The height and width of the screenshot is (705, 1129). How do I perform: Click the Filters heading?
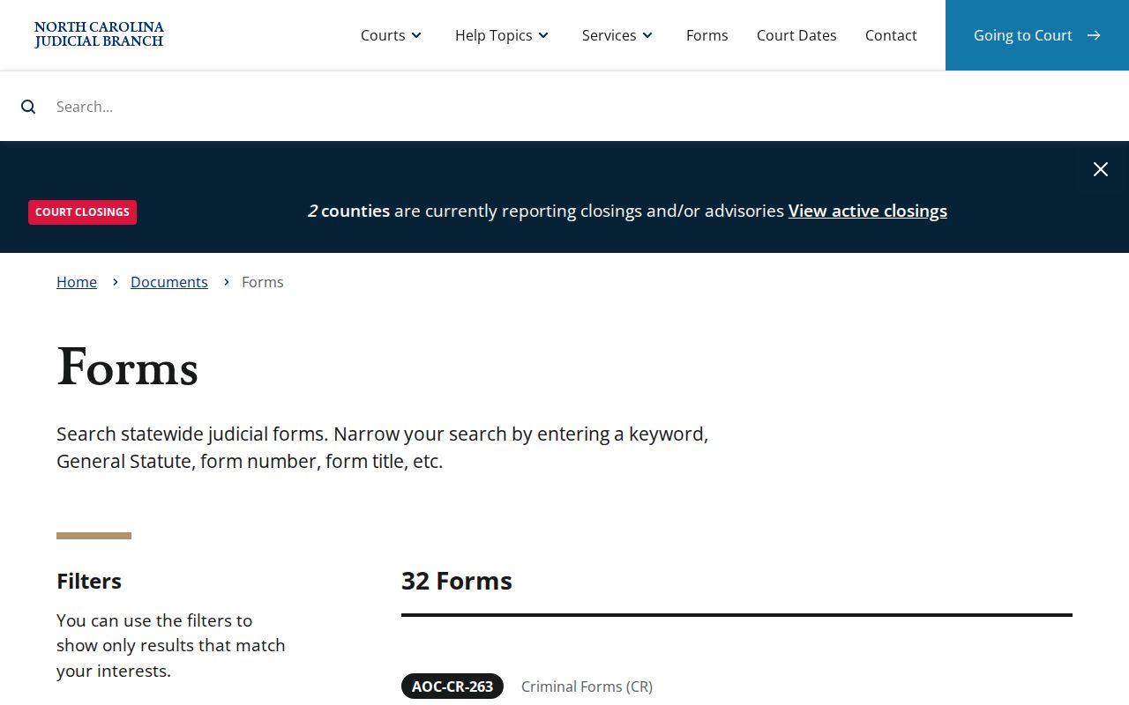click(89, 581)
